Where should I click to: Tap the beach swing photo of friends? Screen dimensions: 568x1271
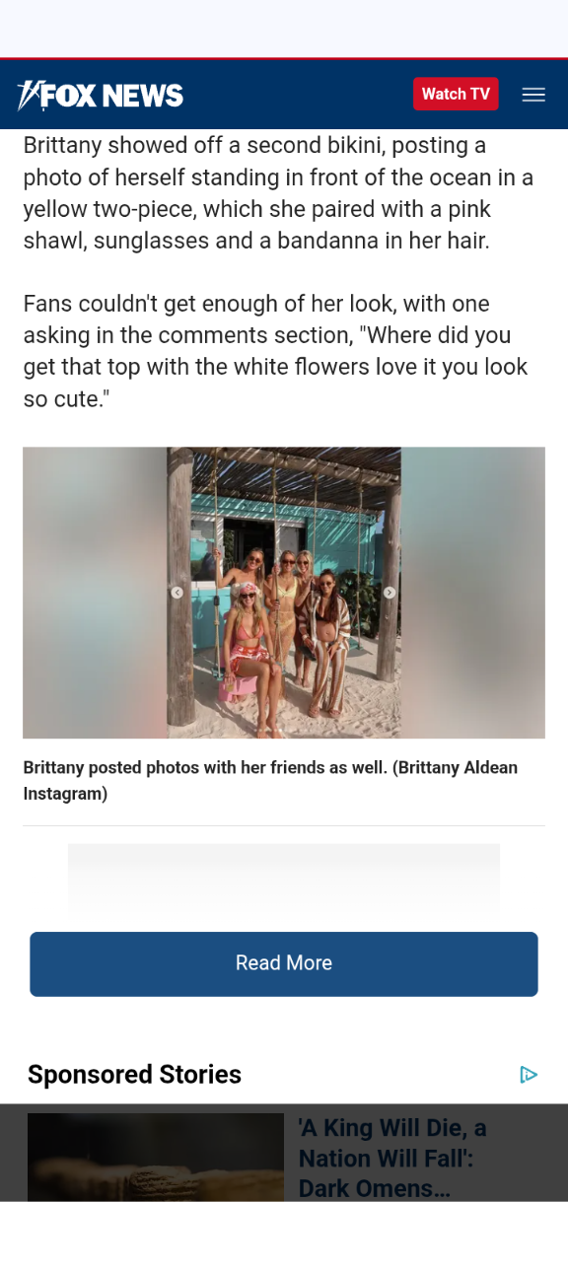click(x=284, y=593)
